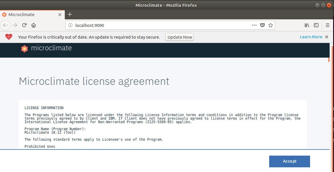
Task: Click the Prohibited Uses heading
Action: tap(40, 146)
